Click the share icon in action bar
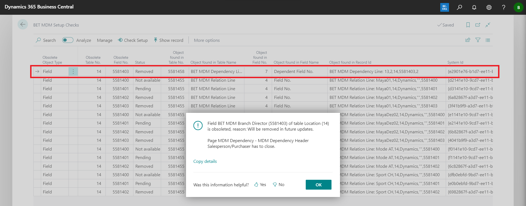 click(x=468, y=40)
